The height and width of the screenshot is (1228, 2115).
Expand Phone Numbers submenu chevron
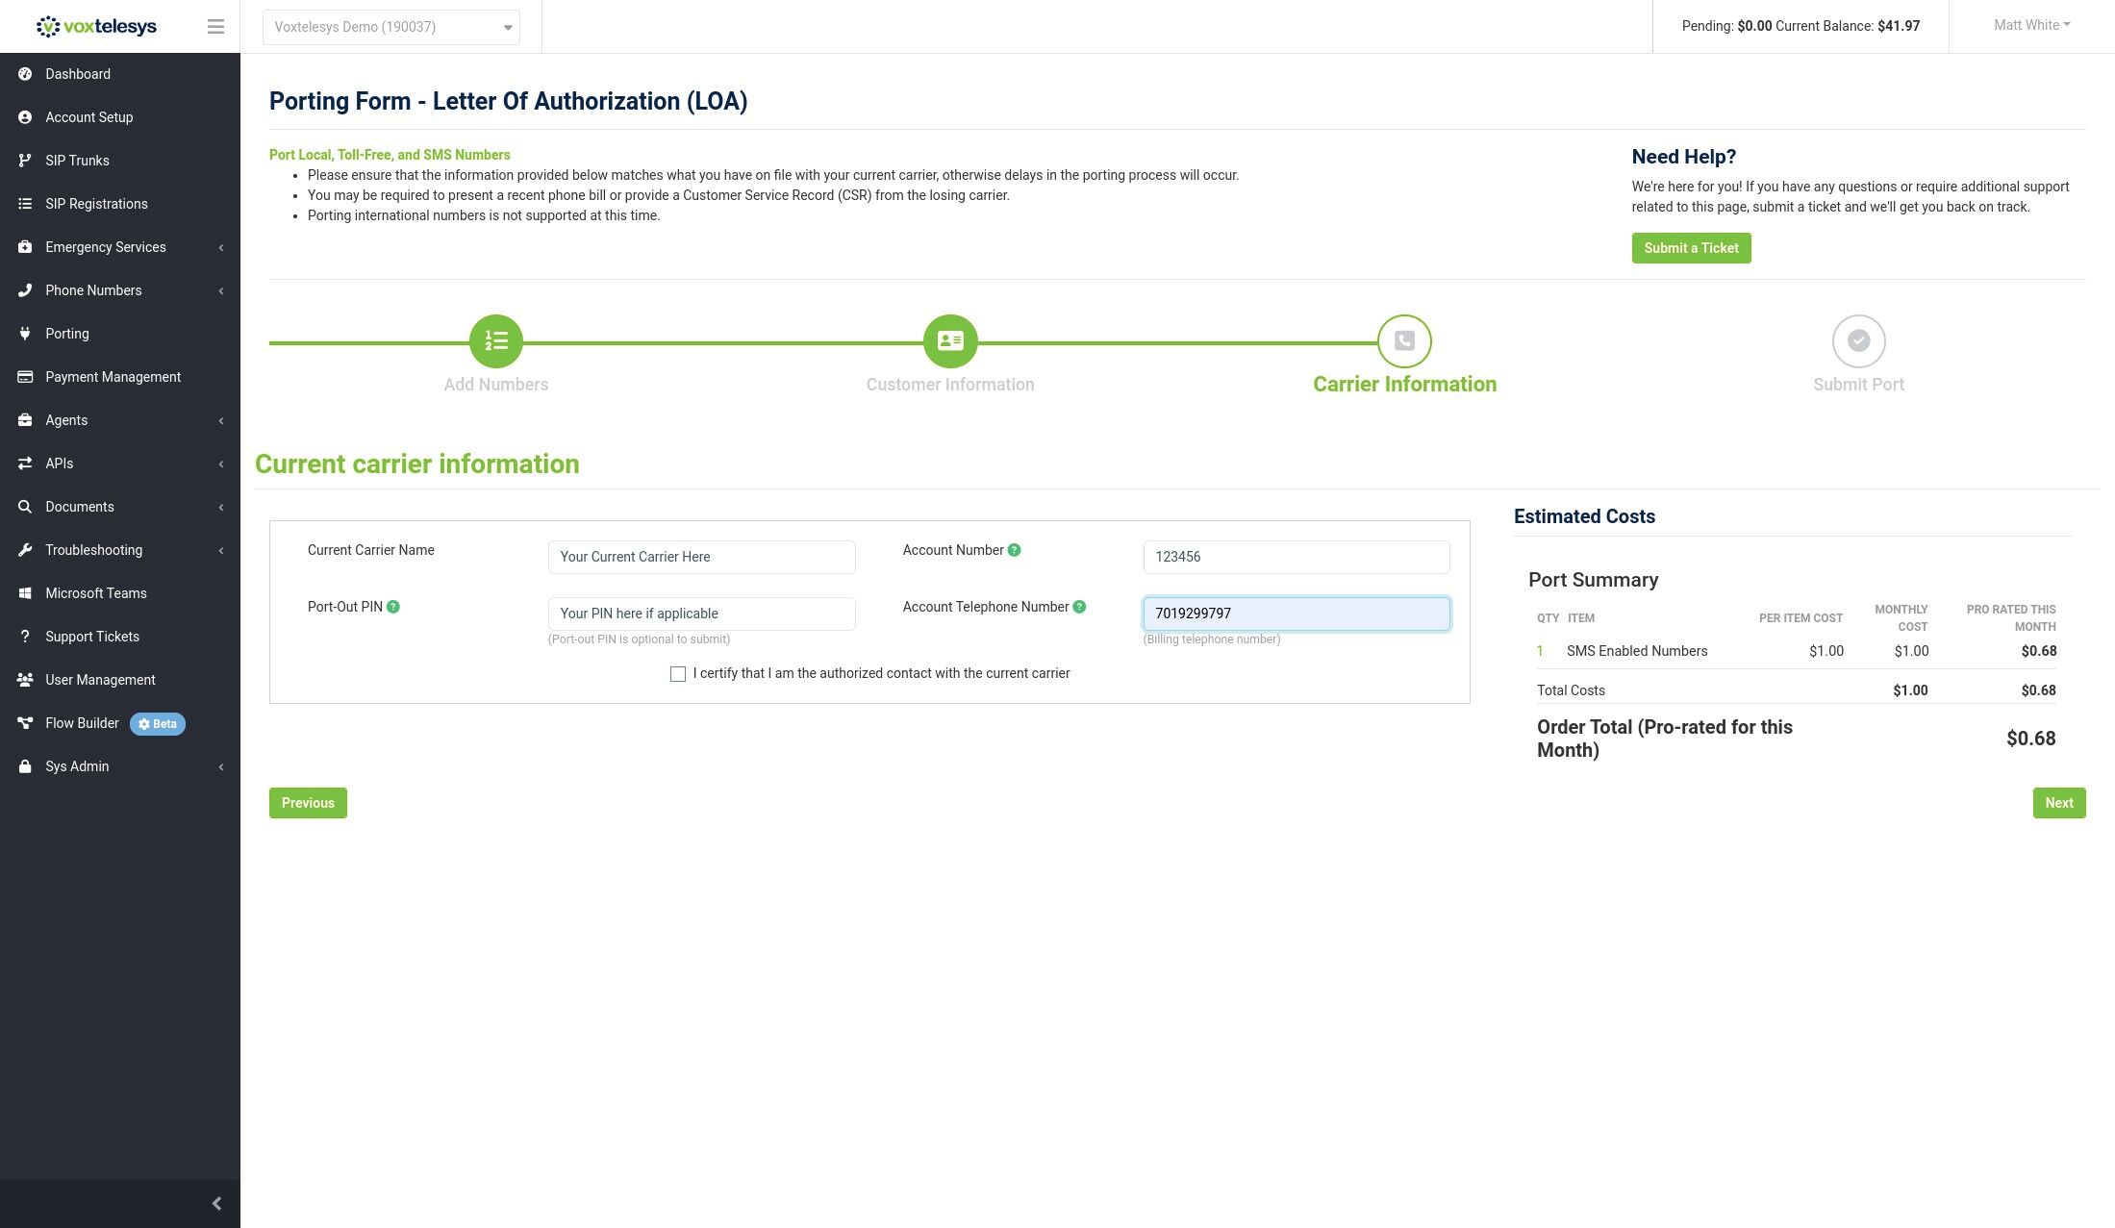tap(221, 291)
